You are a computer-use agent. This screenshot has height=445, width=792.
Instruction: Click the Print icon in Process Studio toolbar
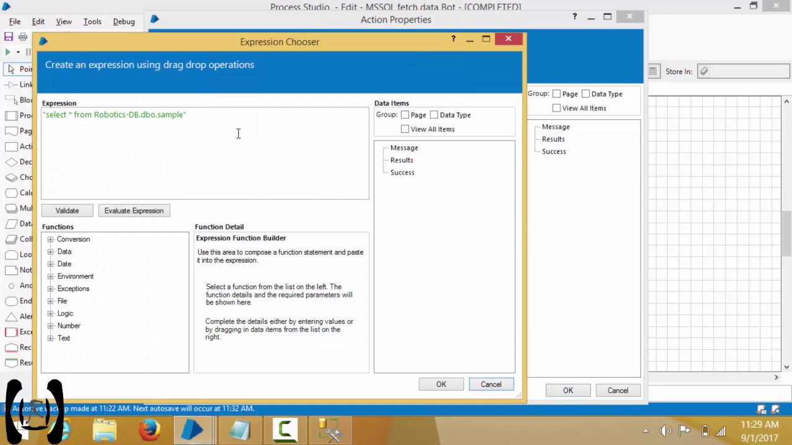23,37
